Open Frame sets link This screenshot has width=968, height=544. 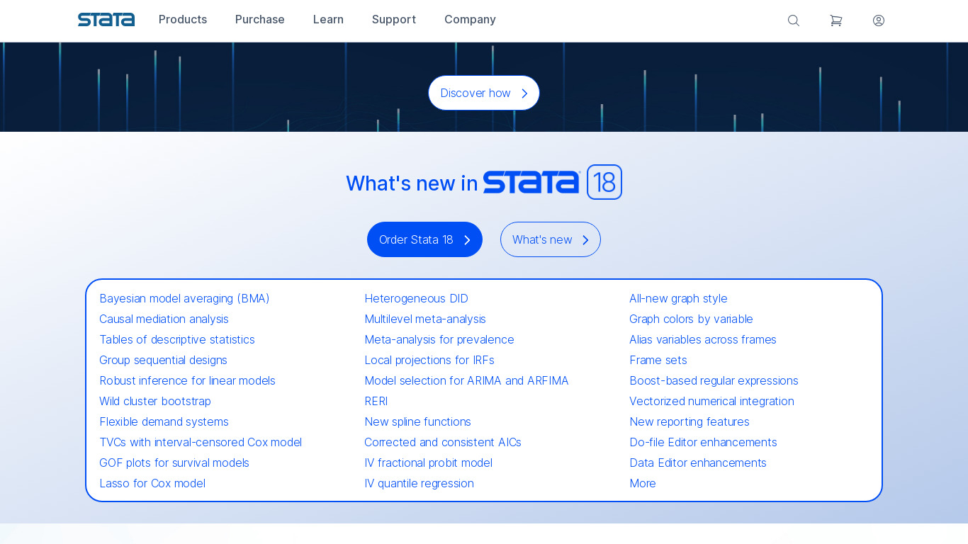[x=658, y=361]
